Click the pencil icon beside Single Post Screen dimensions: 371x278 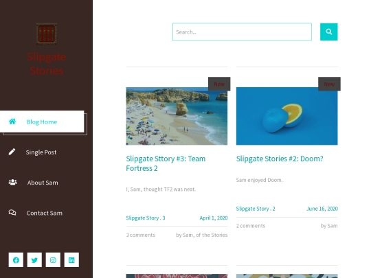pyautogui.click(x=12, y=152)
